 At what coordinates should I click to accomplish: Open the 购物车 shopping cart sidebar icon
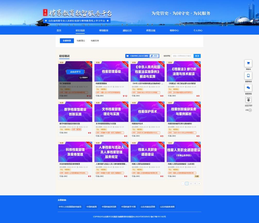pos(248,63)
